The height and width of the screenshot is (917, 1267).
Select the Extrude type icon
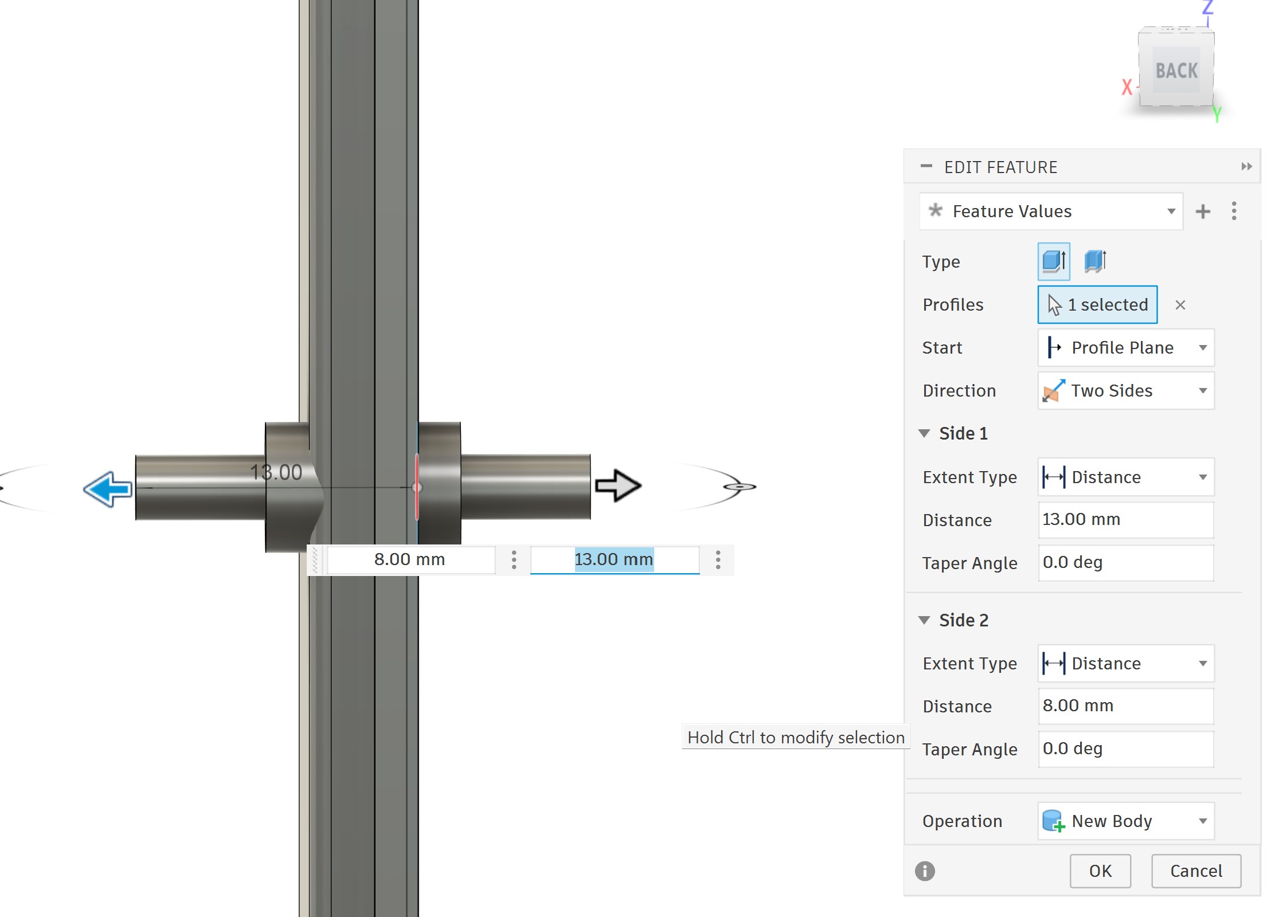[x=1053, y=261]
